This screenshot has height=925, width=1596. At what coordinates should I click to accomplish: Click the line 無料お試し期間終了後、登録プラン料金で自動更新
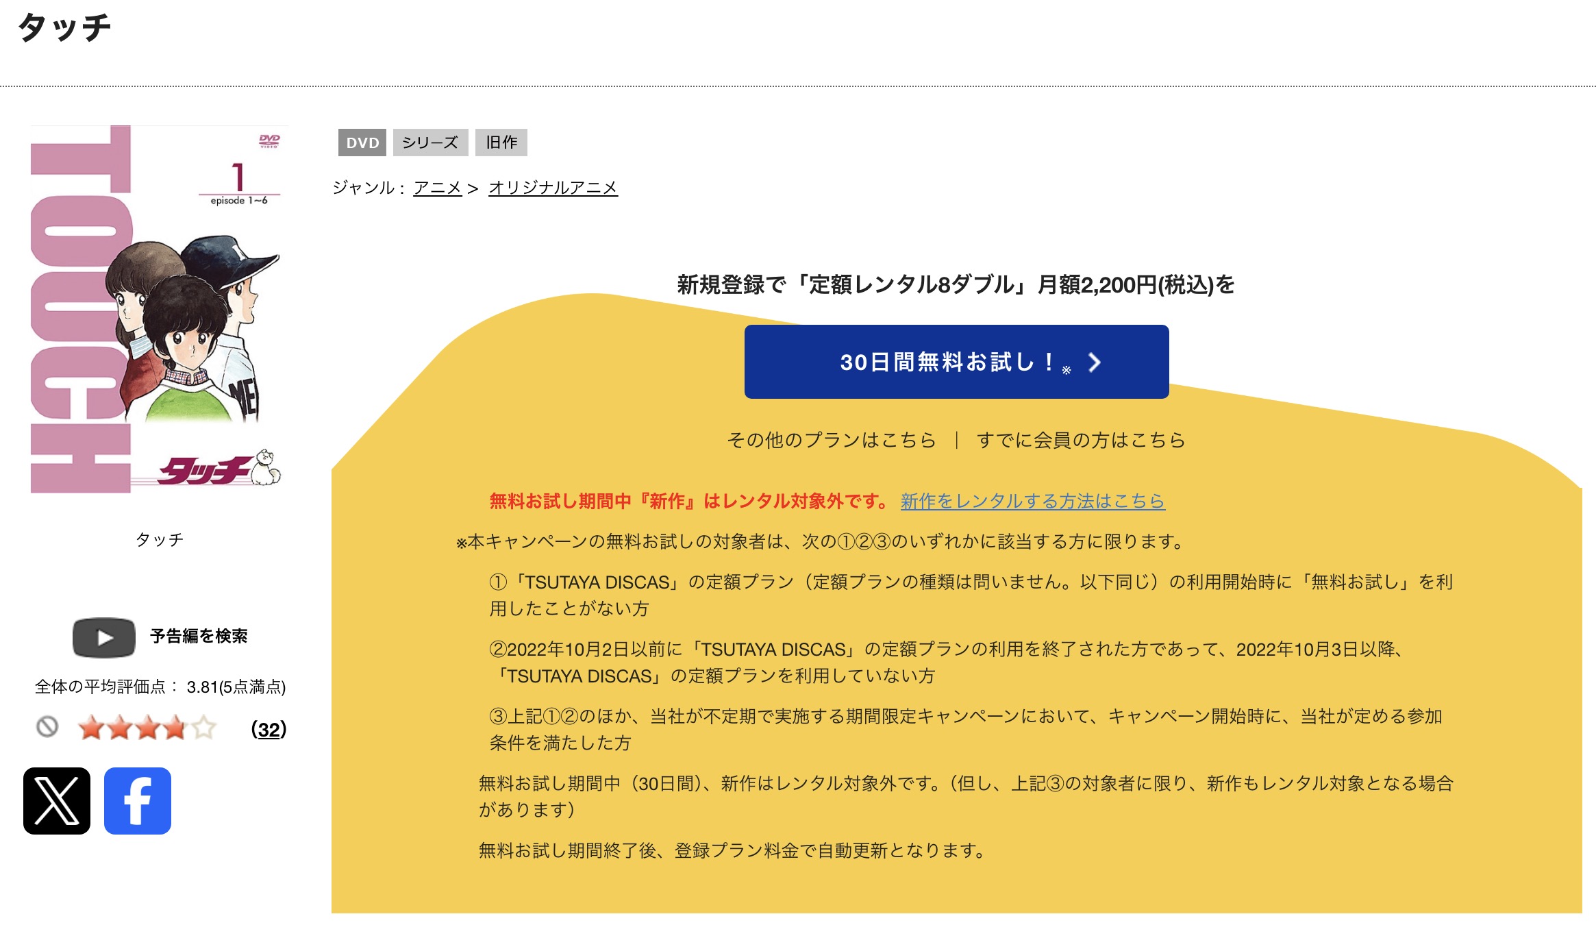point(732,851)
